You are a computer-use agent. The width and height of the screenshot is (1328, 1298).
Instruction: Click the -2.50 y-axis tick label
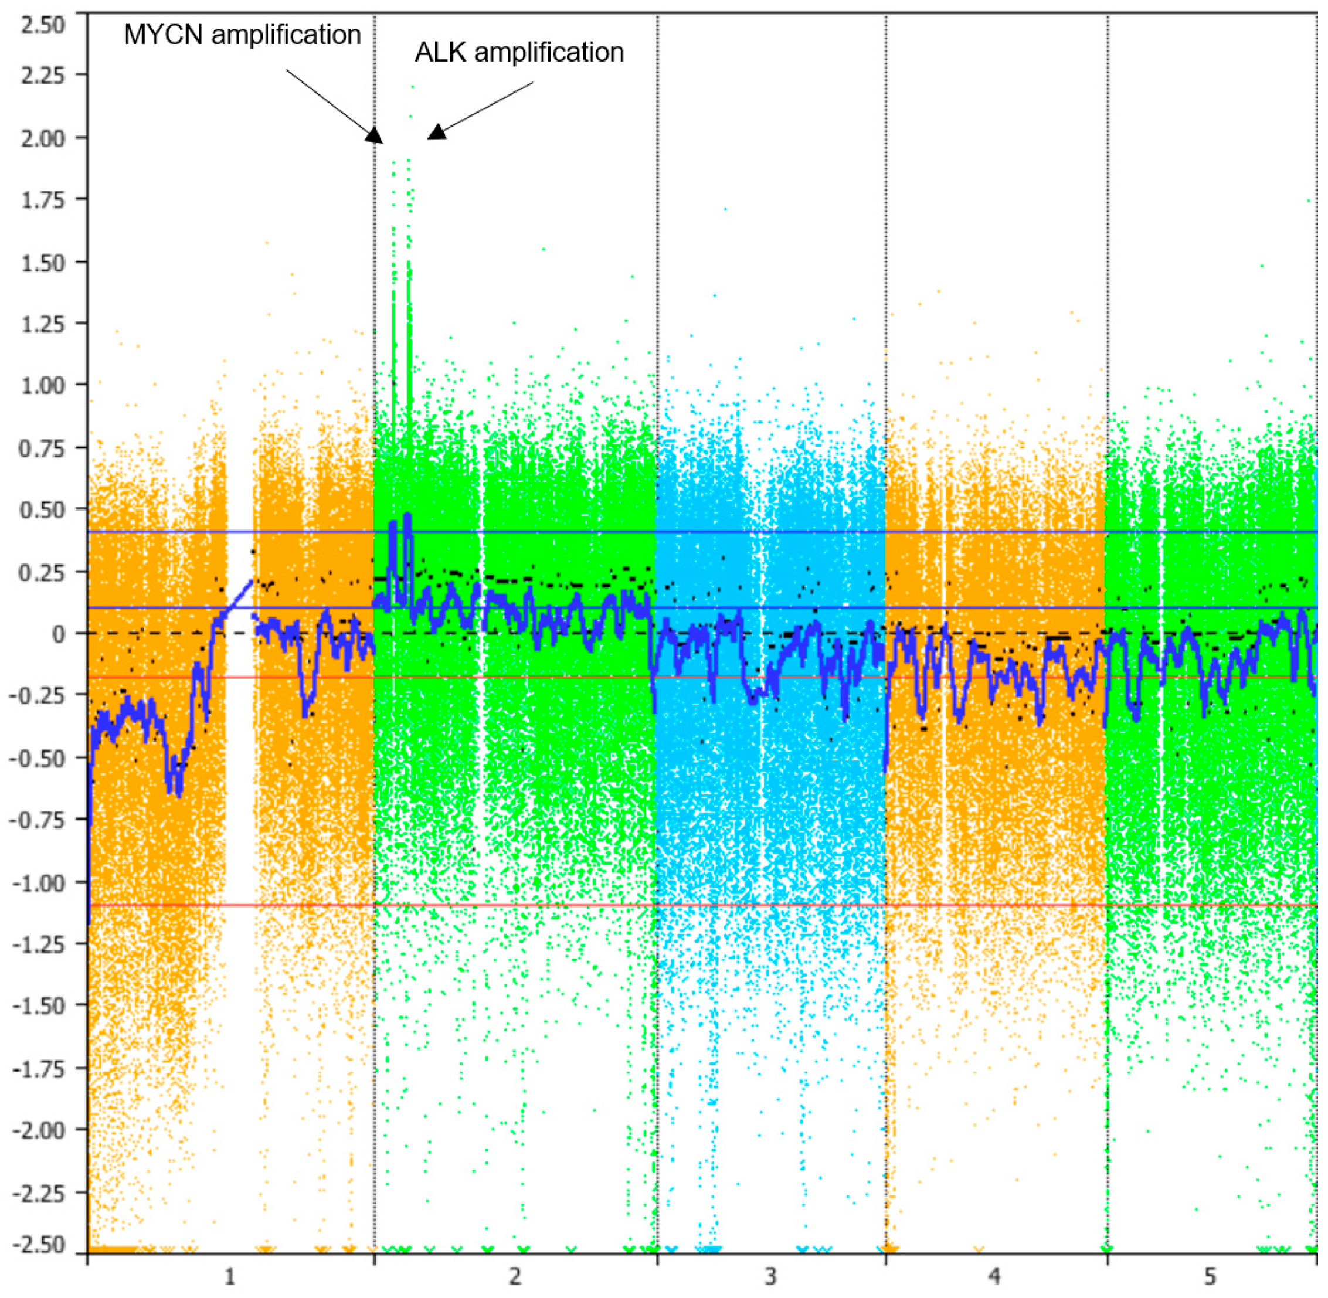[38, 1245]
